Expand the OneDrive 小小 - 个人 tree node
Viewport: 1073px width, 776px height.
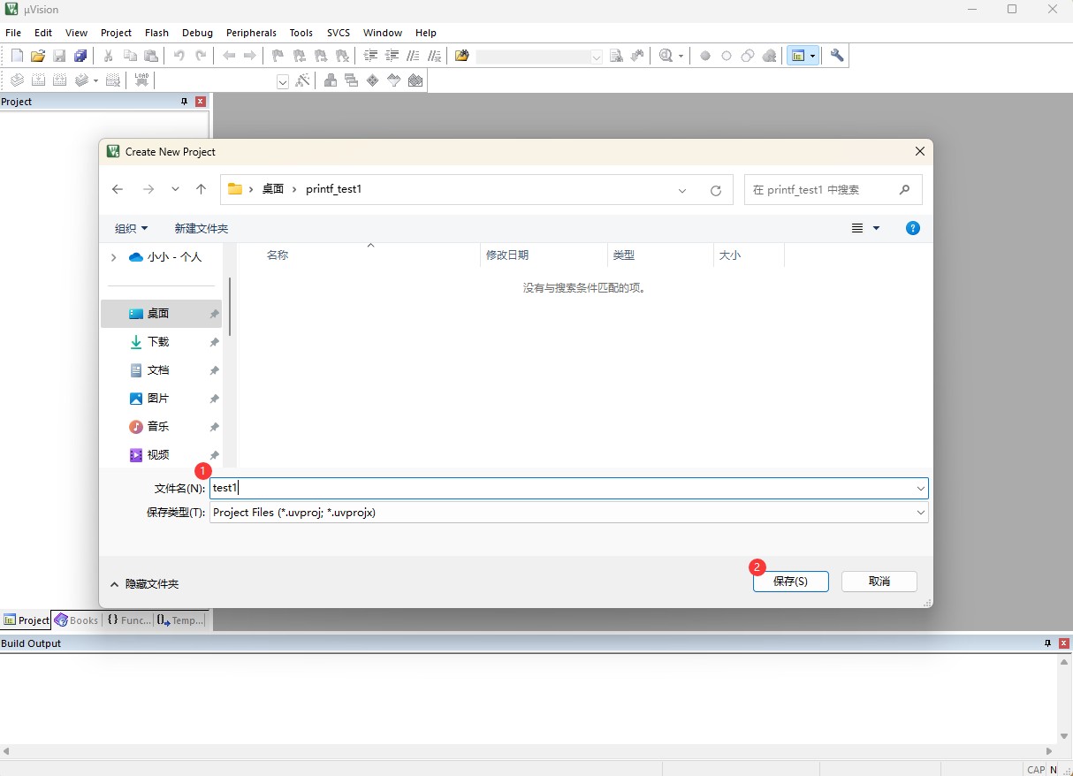(113, 257)
